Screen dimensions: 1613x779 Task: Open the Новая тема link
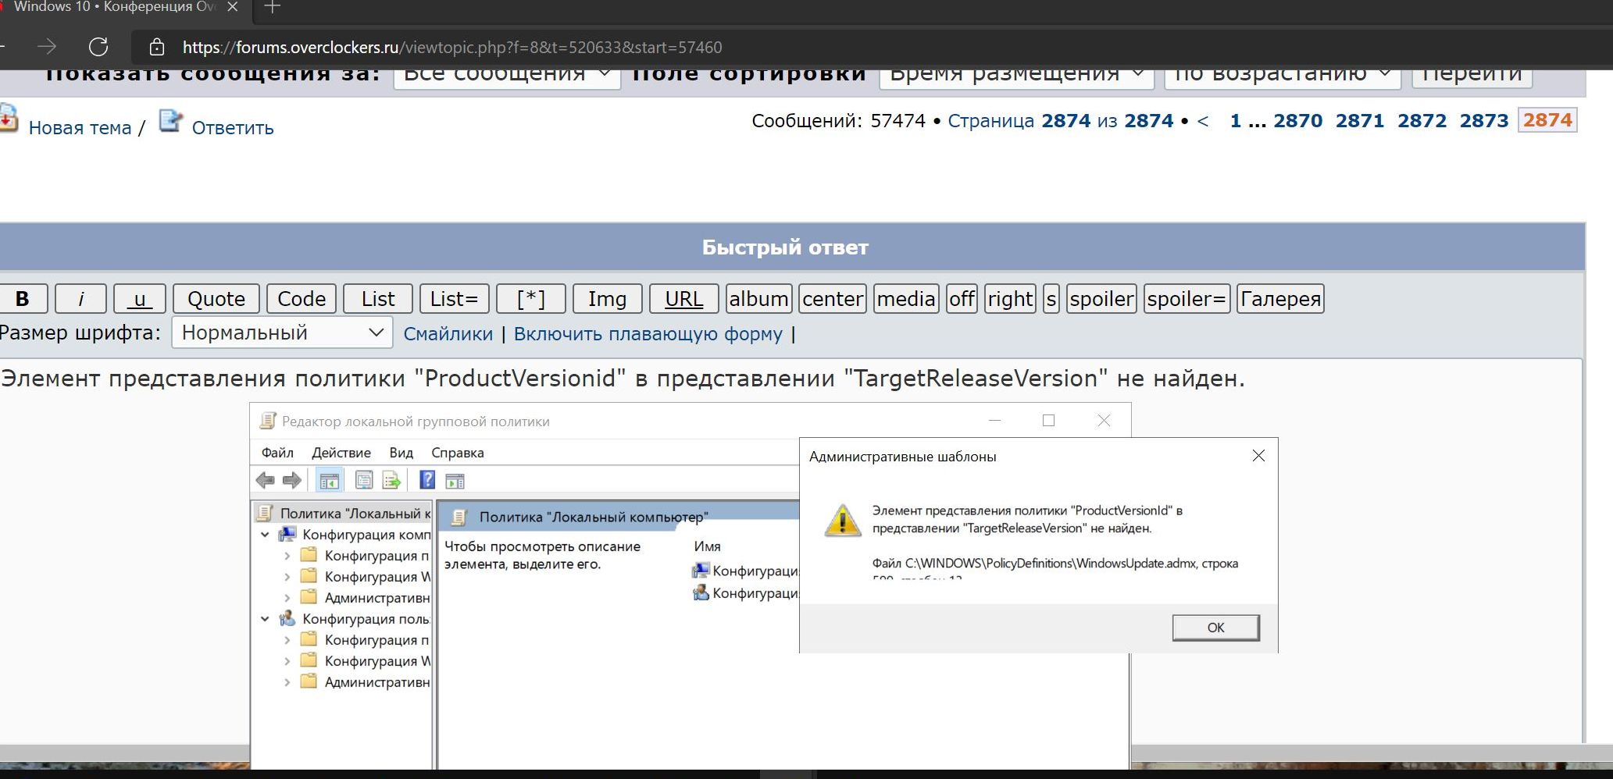80,128
